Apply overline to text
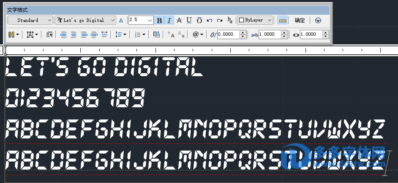398x183 pixels. [199, 20]
